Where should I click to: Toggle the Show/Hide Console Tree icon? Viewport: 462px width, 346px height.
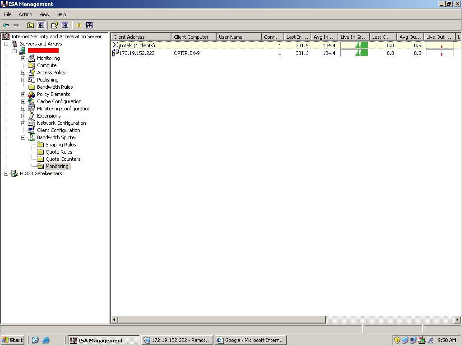pyautogui.click(x=41, y=25)
